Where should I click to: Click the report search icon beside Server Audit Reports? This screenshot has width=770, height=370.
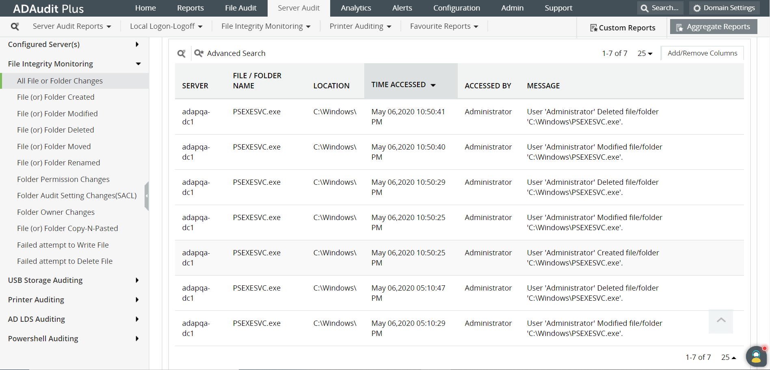(15, 26)
